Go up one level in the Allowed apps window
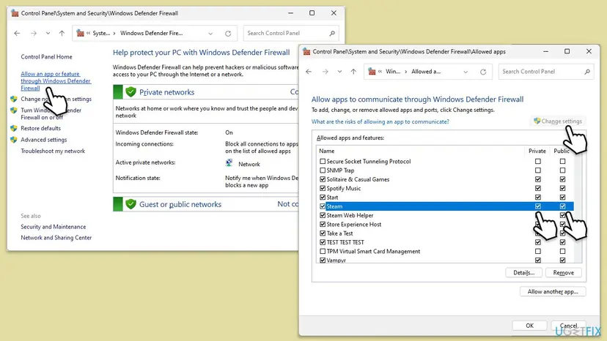The width and height of the screenshot is (607, 341). [x=353, y=72]
